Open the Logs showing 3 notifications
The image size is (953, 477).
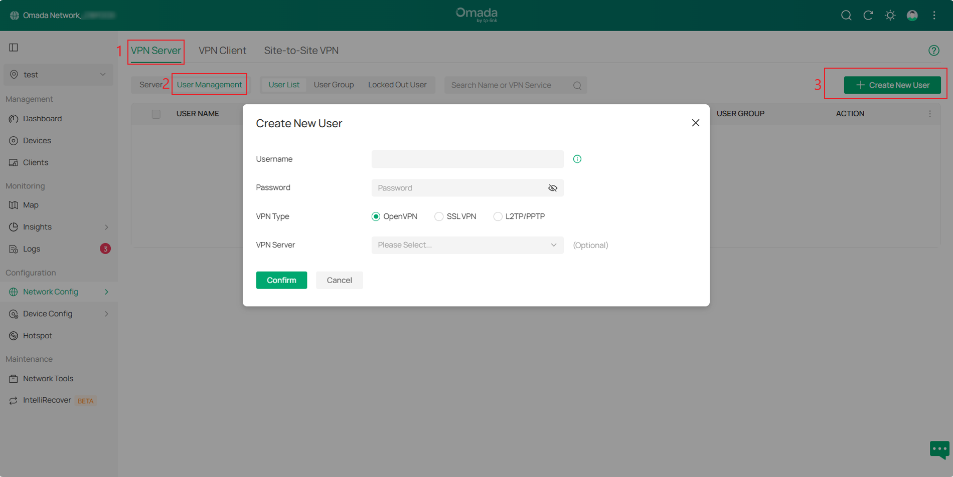[x=31, y=249]
